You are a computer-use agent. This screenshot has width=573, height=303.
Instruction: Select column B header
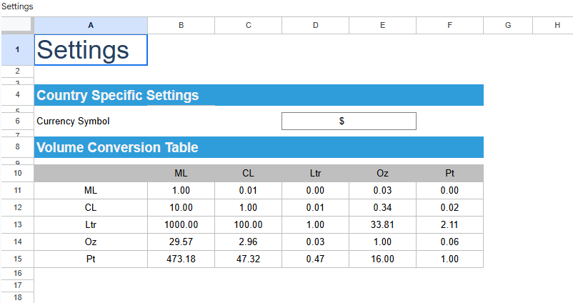point(181,25)
